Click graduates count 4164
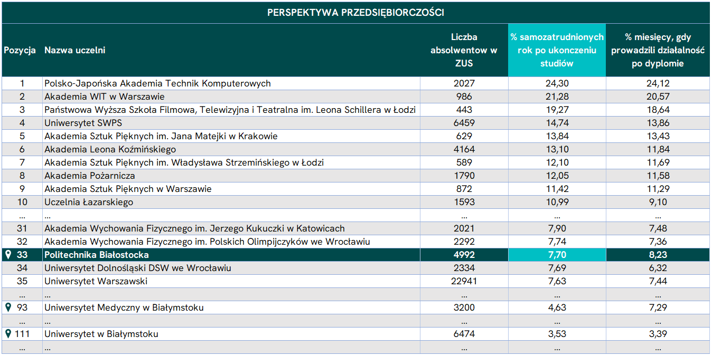712x356 pixels. pos(464,149)
